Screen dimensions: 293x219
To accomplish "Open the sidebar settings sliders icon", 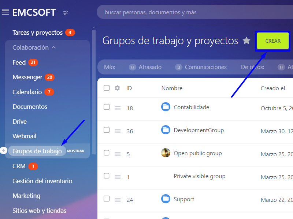I will 66,13.
